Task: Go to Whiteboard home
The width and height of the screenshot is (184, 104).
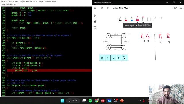Action: [95, 8]
